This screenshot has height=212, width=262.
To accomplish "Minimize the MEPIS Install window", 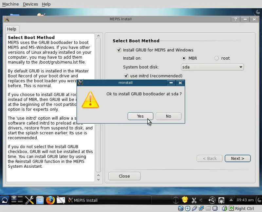I will 245,19.
